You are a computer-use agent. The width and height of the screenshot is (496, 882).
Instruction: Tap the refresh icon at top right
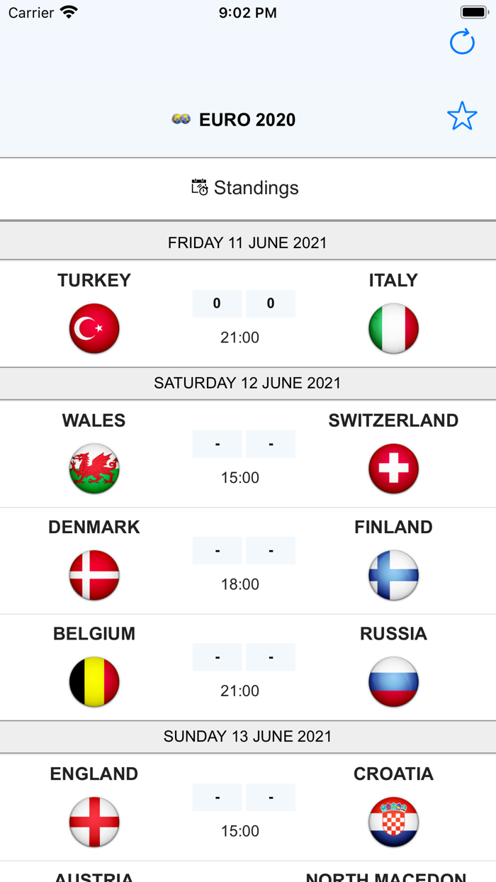coord(462,42)
